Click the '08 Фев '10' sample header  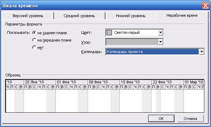click(104, 82)
